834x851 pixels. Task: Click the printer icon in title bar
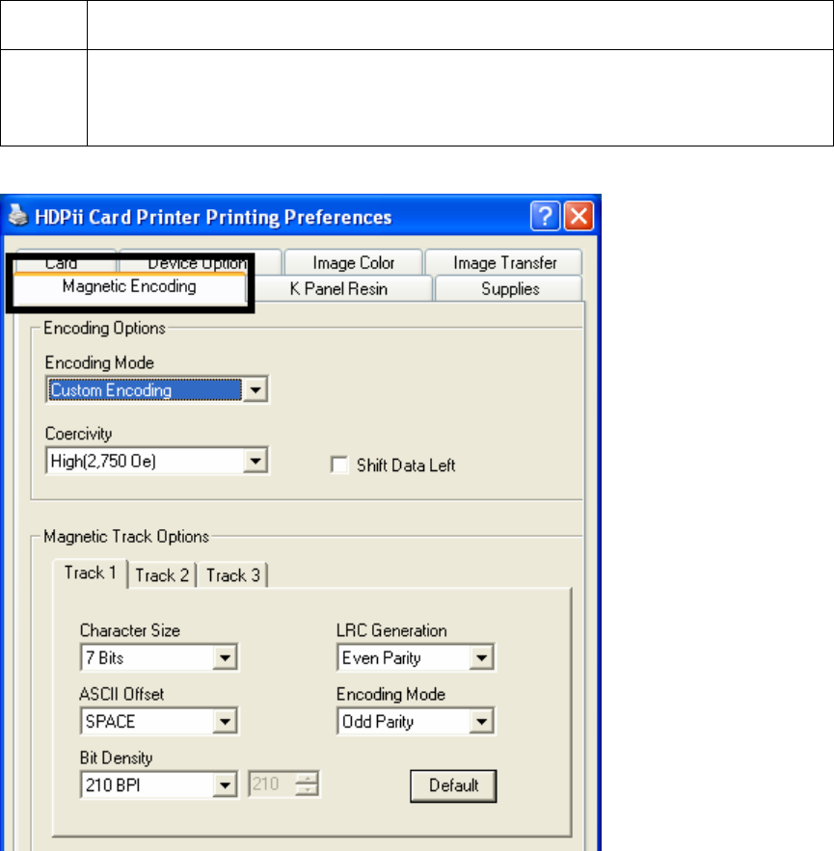pyautogui.click(x=18, y=216)
